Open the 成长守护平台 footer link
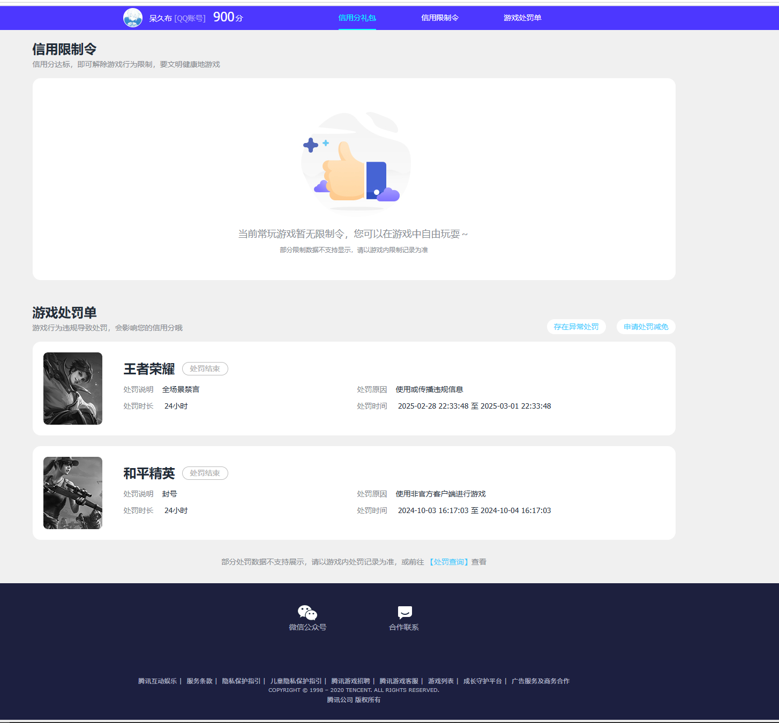Screen dimensions: 779x723 click(482, 681)
